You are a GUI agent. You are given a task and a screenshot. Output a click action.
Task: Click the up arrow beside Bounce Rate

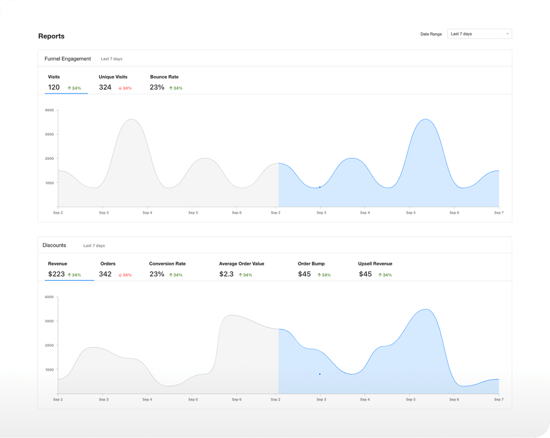171,88
